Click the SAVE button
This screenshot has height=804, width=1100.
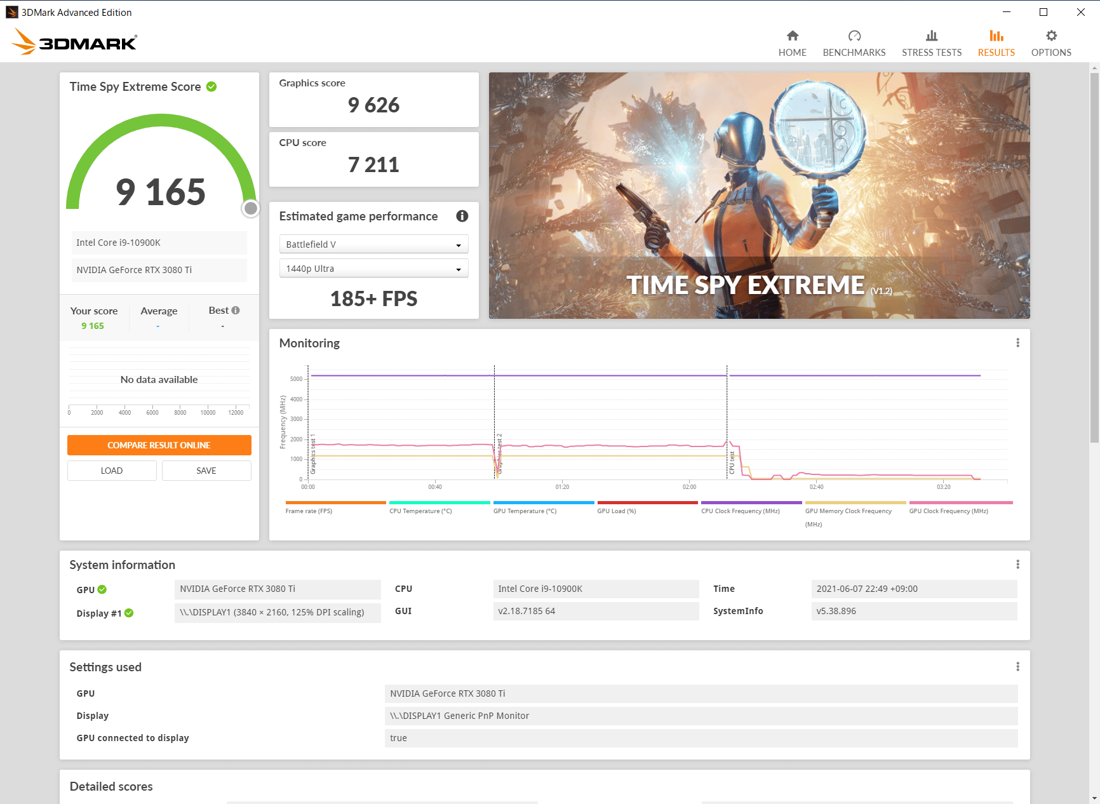206,471
